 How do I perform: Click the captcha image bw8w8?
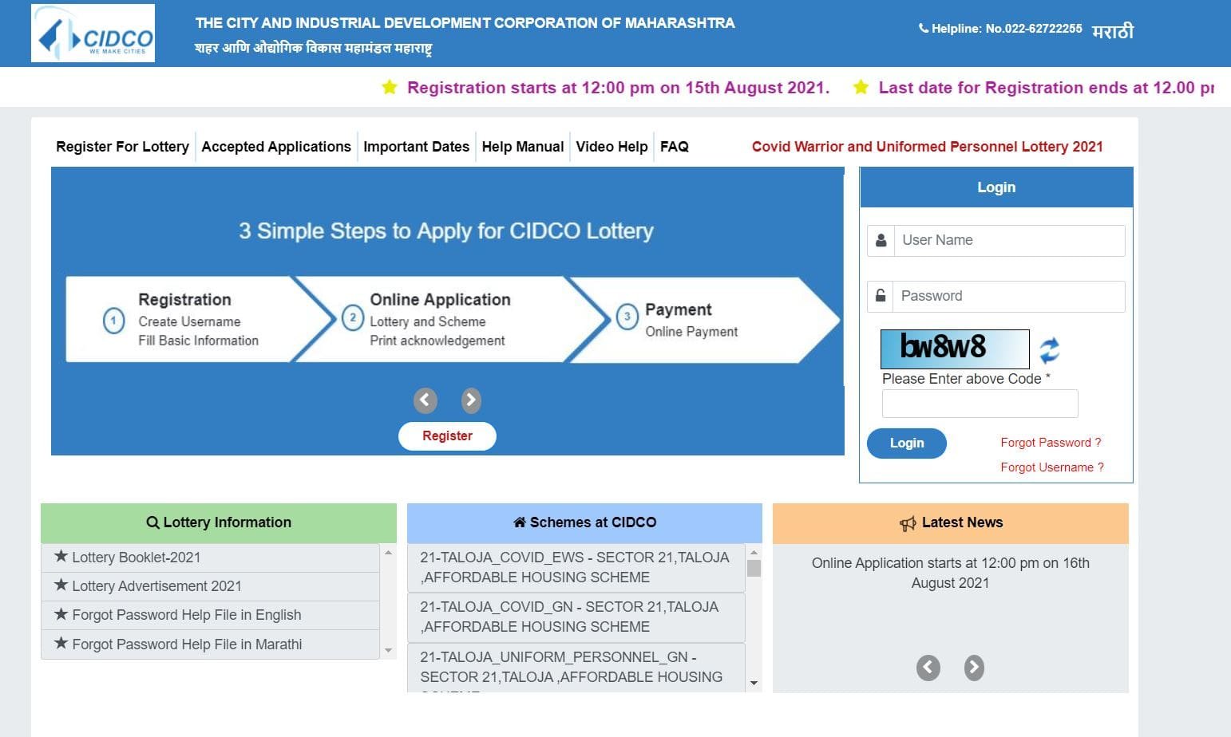click(955, 349)
